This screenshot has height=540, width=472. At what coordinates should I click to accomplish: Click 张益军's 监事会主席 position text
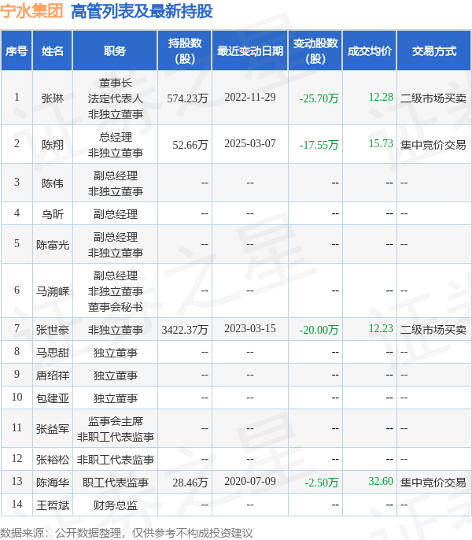pyautogui.click(x=116, y=421)
